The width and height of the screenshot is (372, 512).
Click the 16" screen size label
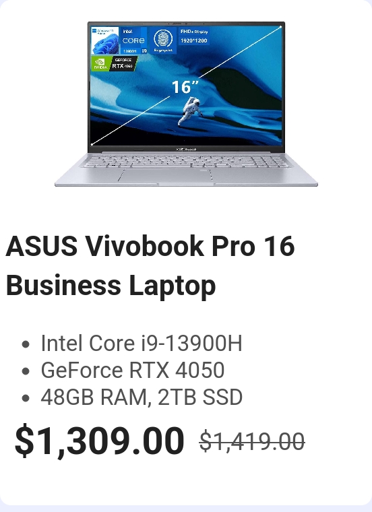[x=185, y=87]
